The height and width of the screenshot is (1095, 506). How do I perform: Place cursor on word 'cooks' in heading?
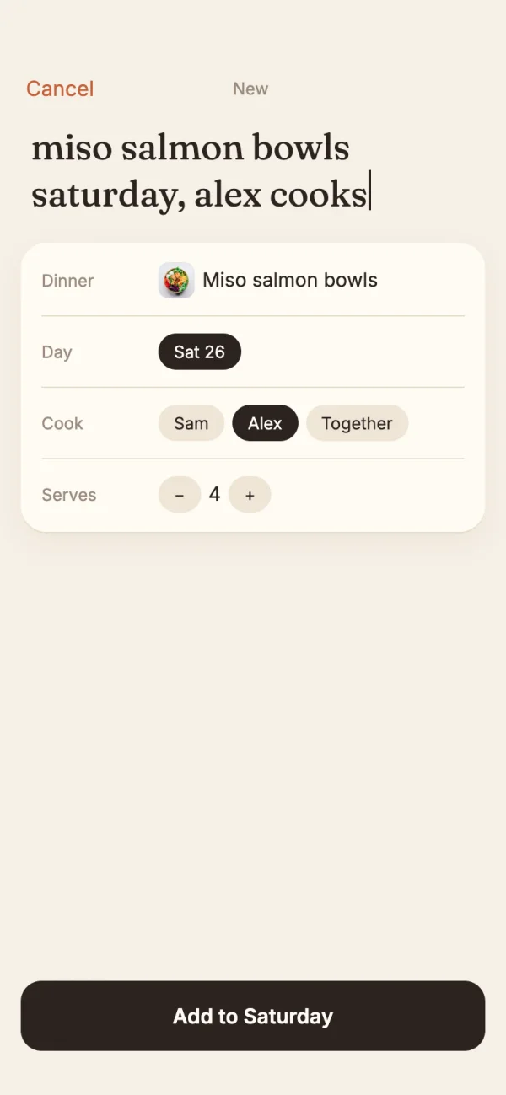[318, 195]
